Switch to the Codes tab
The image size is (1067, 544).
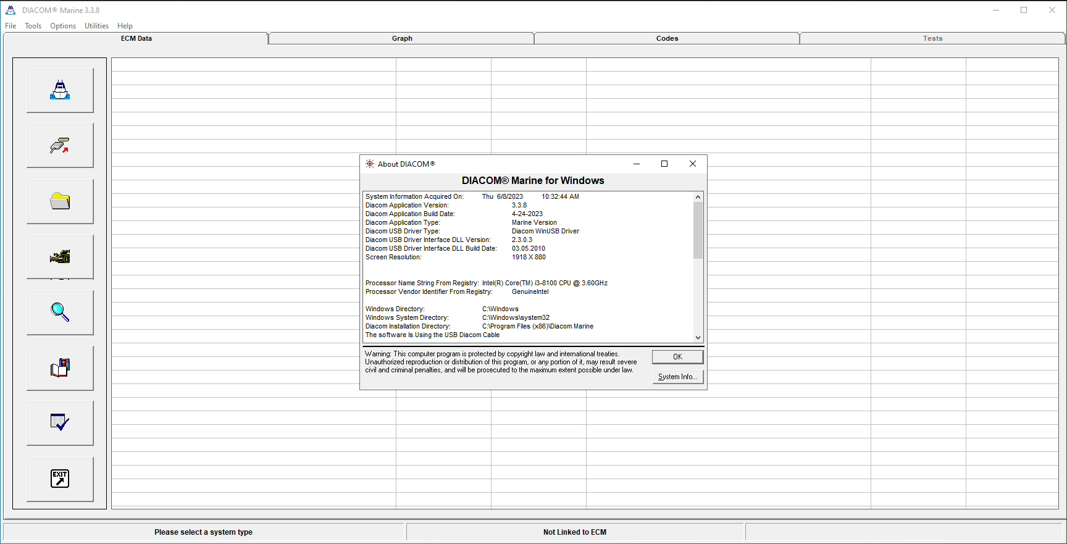coord(667,38)
